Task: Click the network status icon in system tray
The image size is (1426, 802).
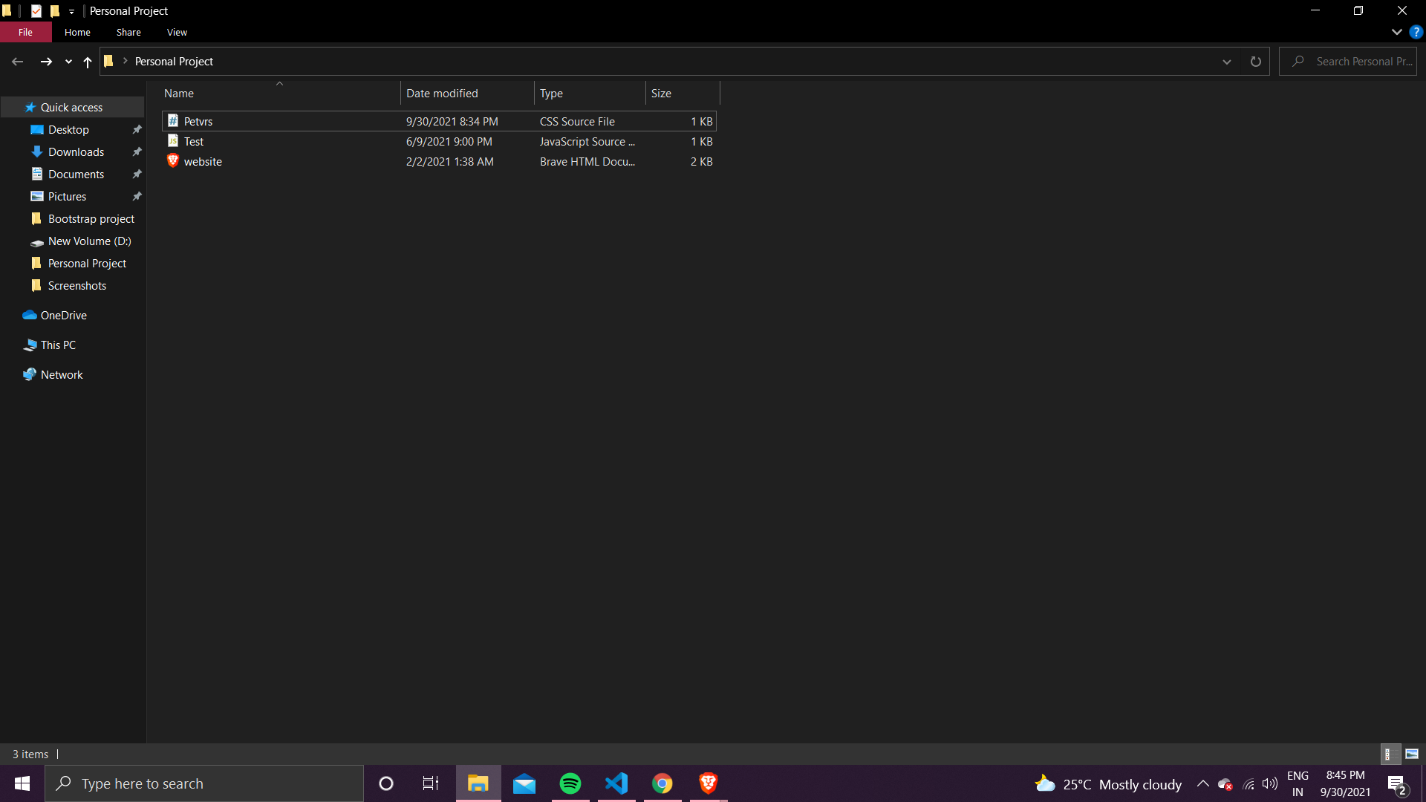Action: pyautogui.click(x=1248, y=783)
